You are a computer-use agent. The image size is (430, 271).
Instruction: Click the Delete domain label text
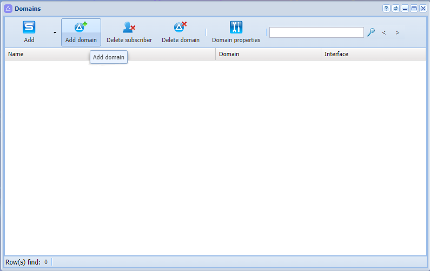tap(181, 40)
